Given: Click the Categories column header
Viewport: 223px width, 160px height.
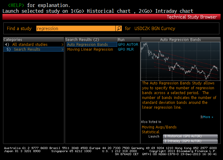Looking at the screenshot, I should point(34,39).
